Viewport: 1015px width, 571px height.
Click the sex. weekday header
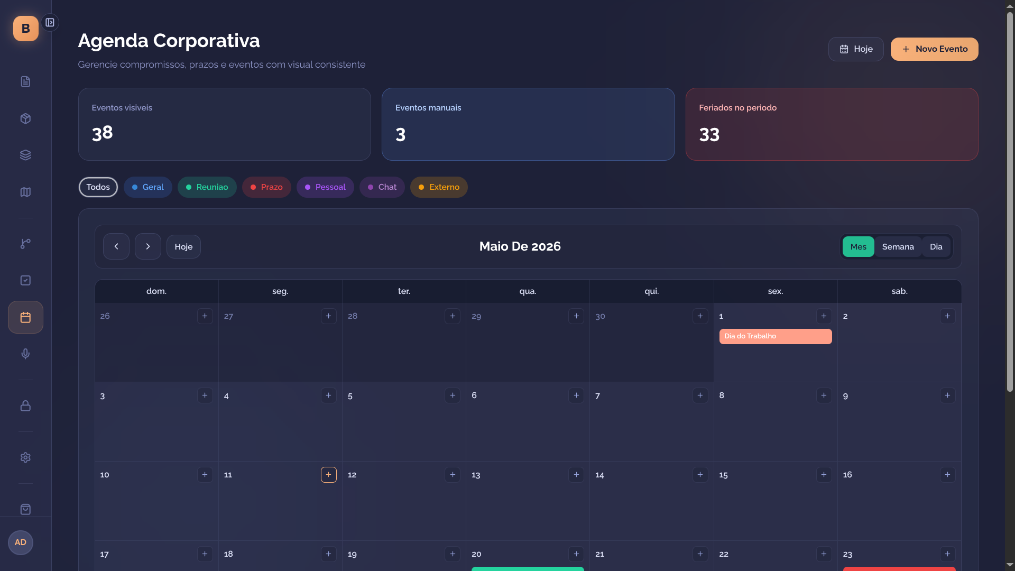pyautogui.click(x=776, y=291)
